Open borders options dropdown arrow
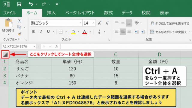 click(x=66, y=32)
